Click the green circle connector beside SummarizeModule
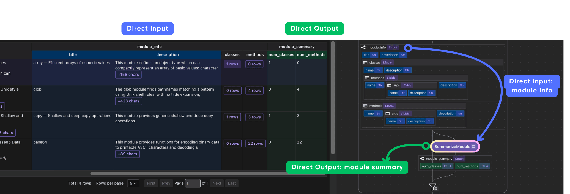Screen dimensions: 570x194 pos(426,146)
